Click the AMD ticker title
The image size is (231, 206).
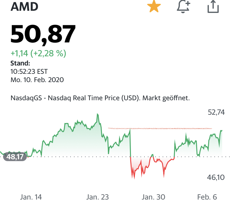pos(24,6)
